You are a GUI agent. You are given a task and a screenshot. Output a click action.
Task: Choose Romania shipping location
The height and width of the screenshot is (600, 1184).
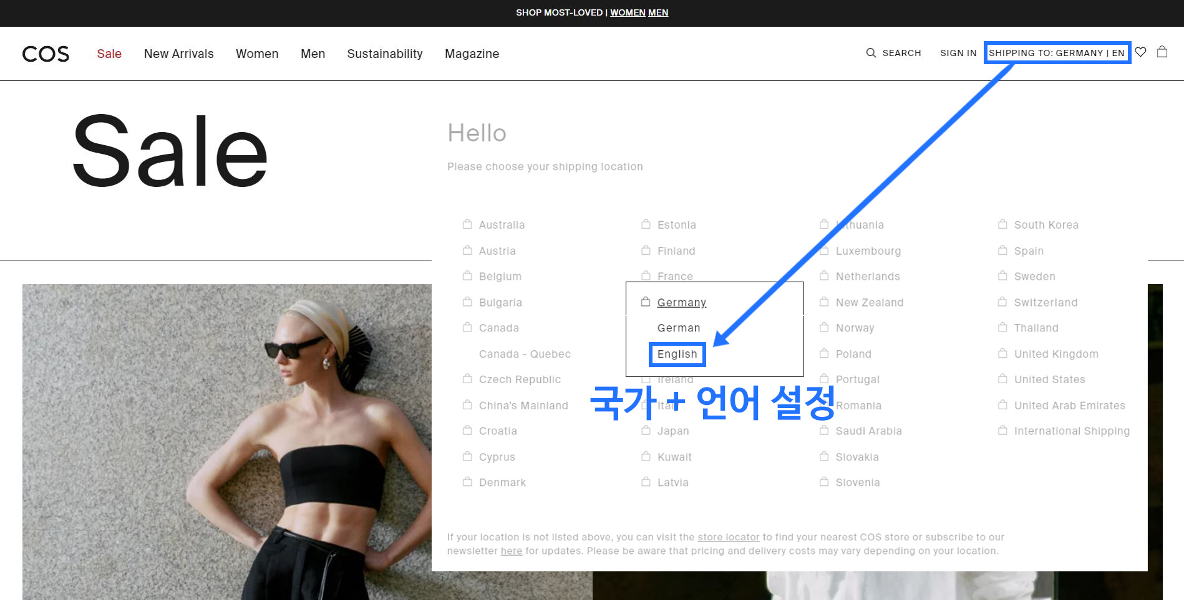[x=858, y=406]
